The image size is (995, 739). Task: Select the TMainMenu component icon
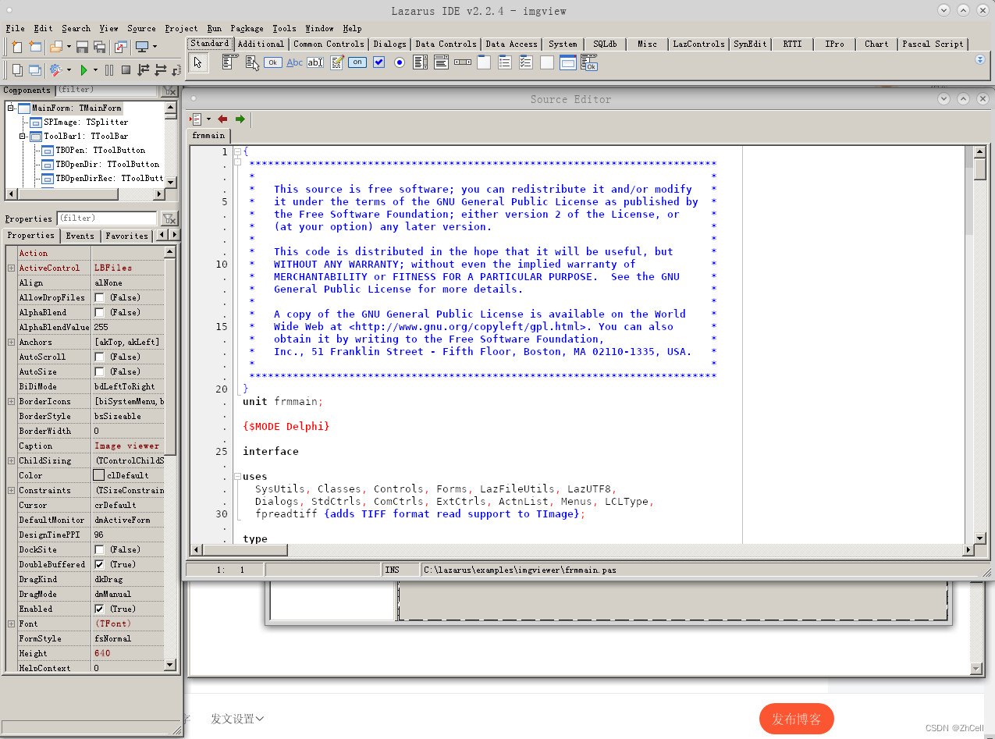point(230,62)
